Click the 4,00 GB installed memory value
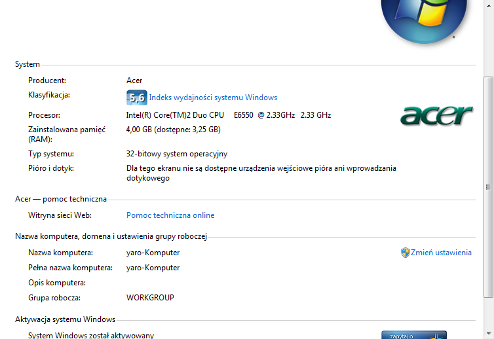This screenshot has width=494, height=339. click(x=173, y=130)
